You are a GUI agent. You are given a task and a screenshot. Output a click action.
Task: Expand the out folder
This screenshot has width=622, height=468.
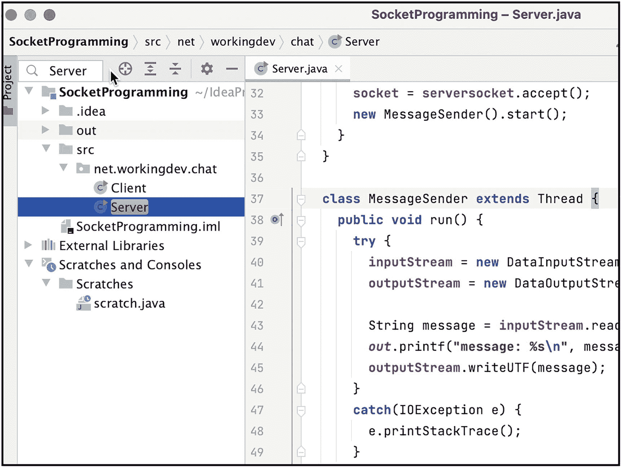pyautogui.click(x=45, y=129)
